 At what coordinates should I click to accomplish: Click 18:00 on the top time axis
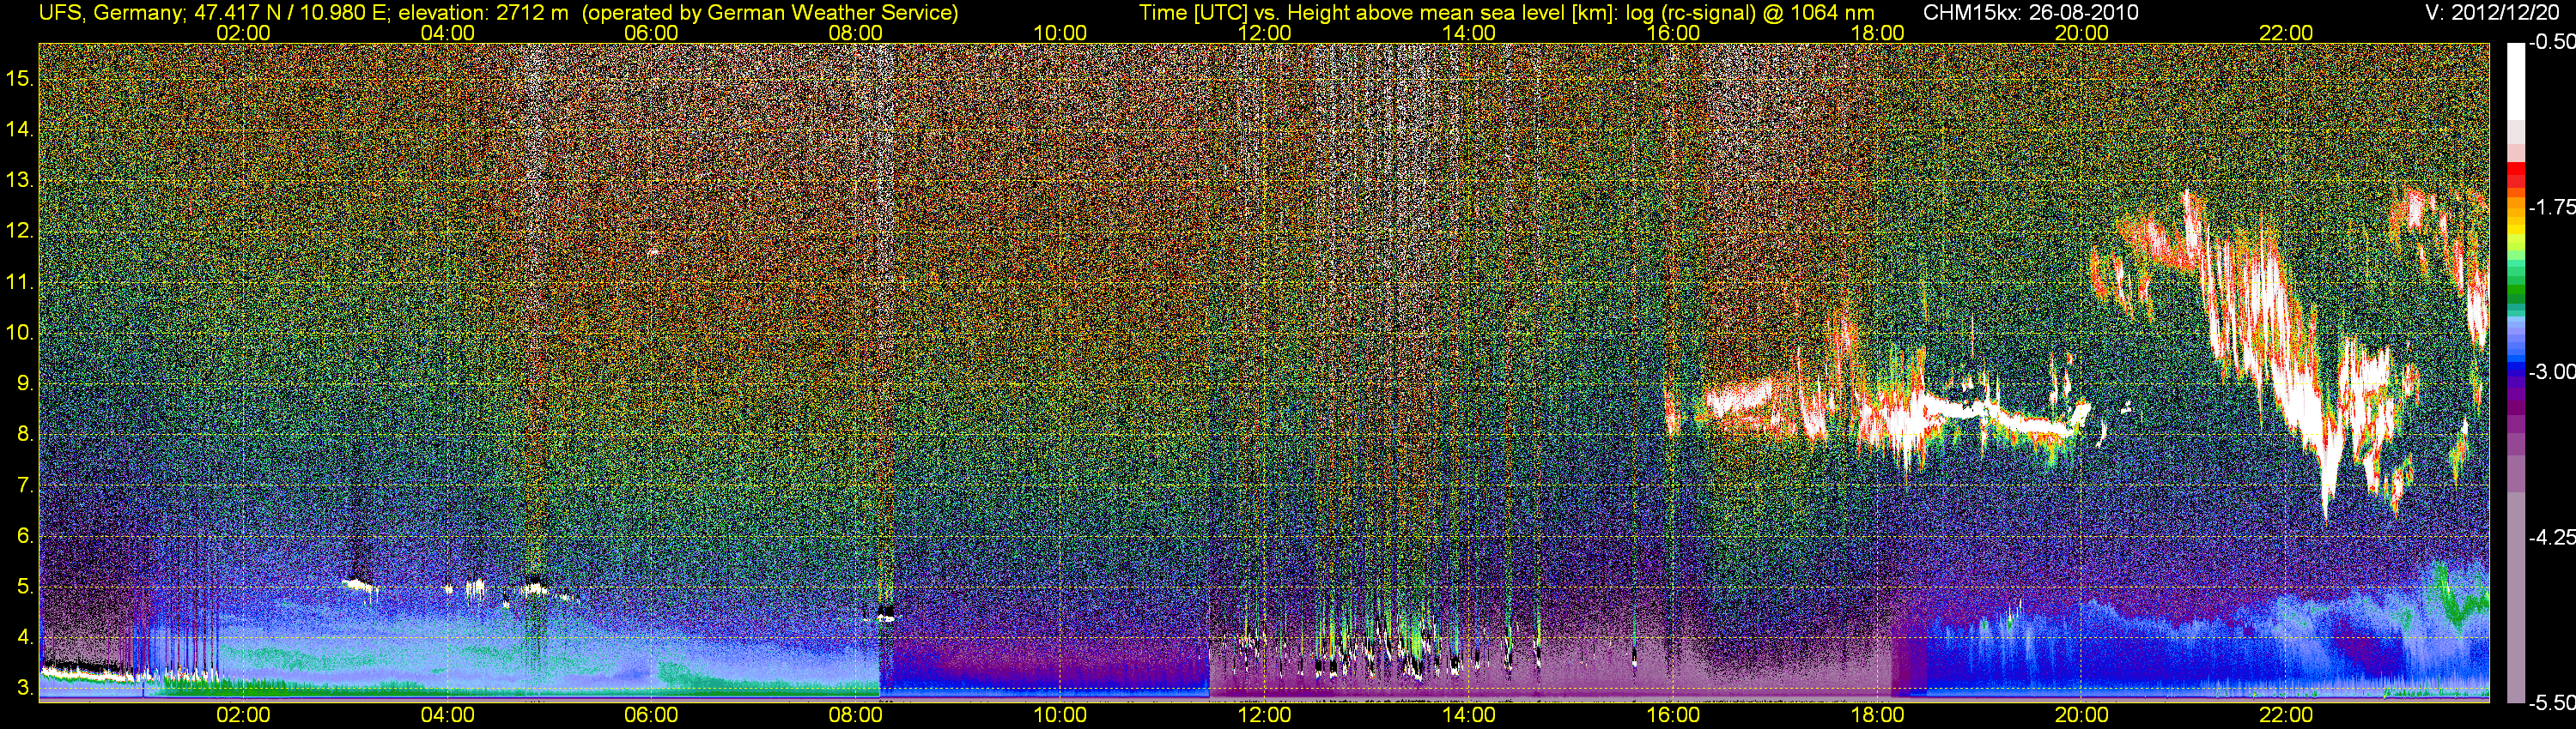point(1877,33)
